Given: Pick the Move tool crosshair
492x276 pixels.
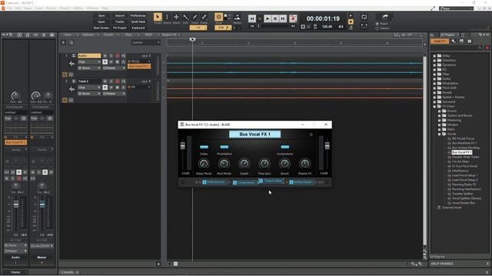Looking at the screenshot, I should click(176, 17).
